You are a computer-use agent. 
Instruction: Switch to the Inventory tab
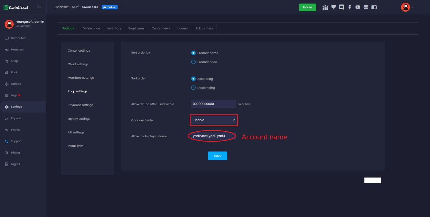114,28
